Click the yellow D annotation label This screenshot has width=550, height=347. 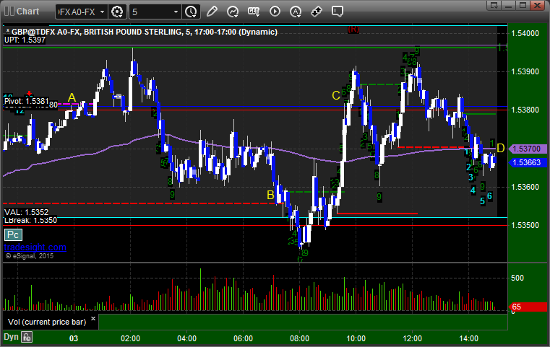pos(501,148)
